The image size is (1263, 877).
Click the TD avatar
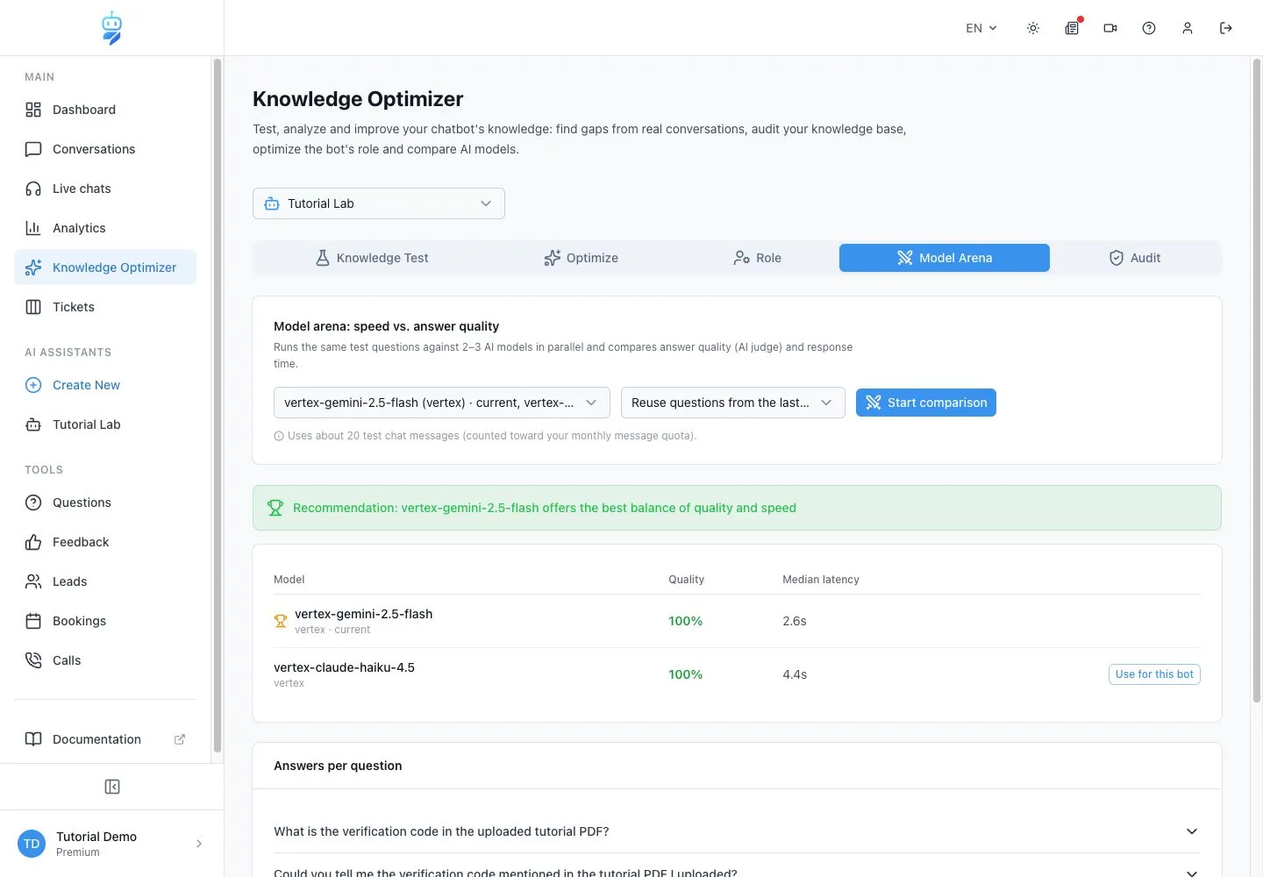click(32, 844)
